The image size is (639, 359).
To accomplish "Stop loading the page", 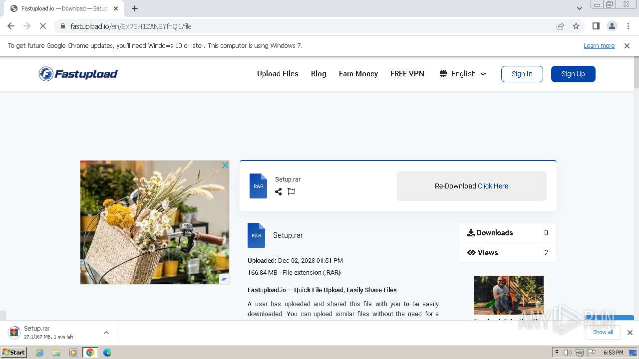I will (x=43, y=26).
